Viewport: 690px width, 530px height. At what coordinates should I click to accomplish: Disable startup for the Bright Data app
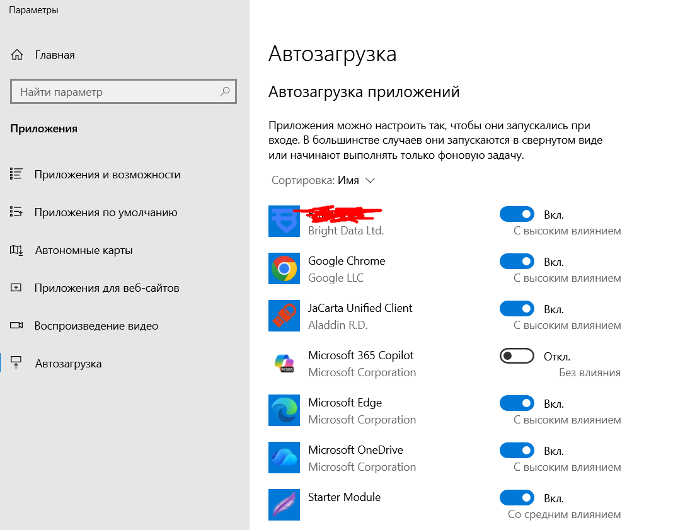[x=517, y=214]
